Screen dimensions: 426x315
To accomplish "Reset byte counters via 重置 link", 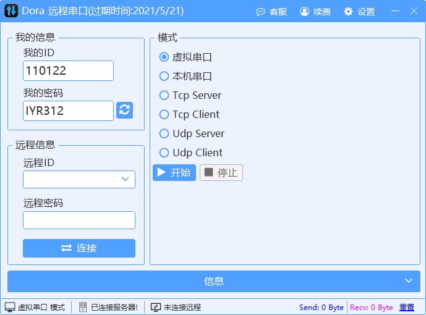I will (407, 307).
